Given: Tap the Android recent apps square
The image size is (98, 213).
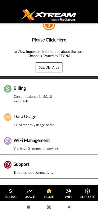Looking at the screenshot, I should tap(29, 207).
